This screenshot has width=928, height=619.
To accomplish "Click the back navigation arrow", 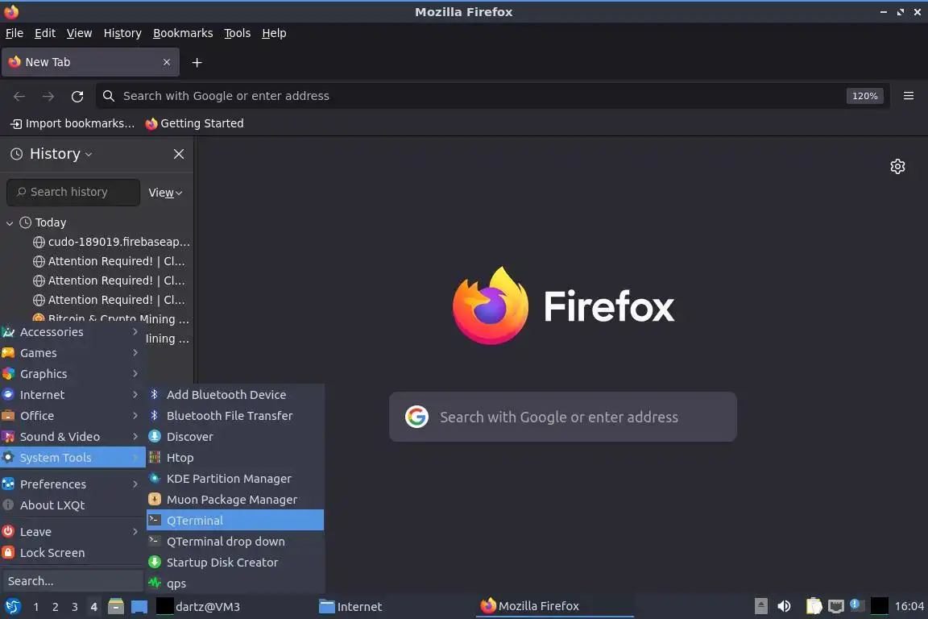I will (x=19, y=96).
